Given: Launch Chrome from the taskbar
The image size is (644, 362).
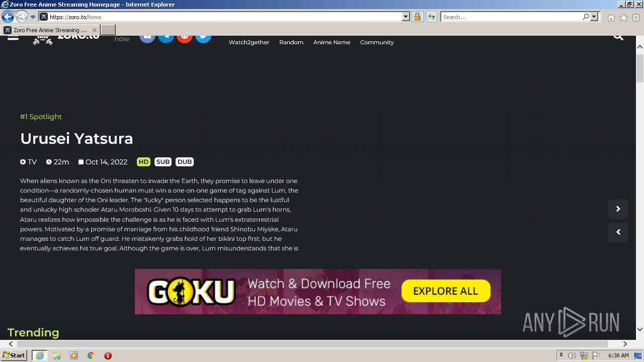Looking at the screenshot, I should coord(91,355).
